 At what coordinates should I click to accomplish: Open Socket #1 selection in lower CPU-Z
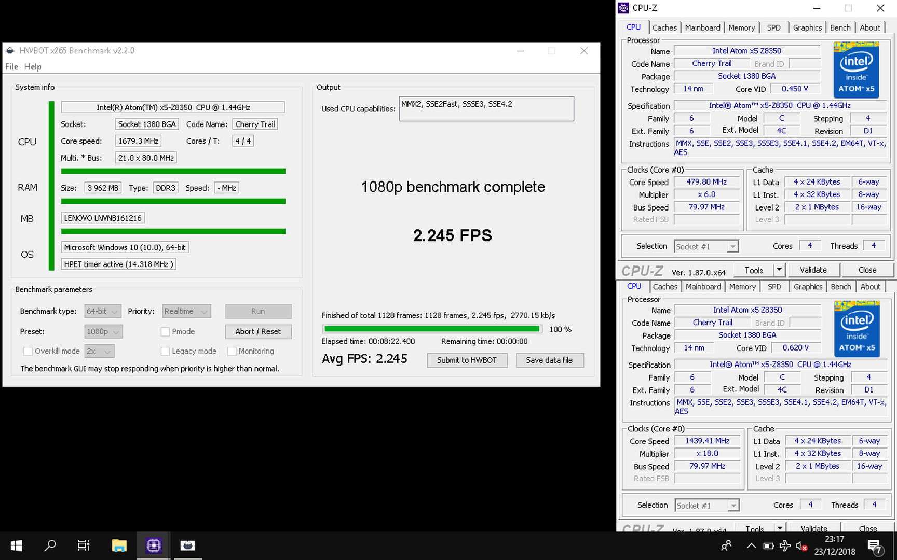[x=707, y=505]
